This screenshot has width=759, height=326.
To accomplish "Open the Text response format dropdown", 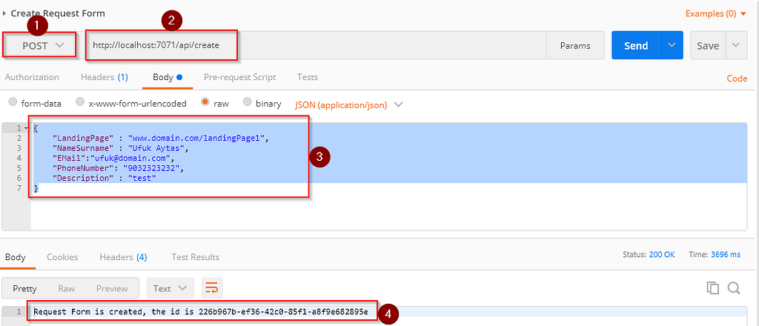I will point(170,288).
